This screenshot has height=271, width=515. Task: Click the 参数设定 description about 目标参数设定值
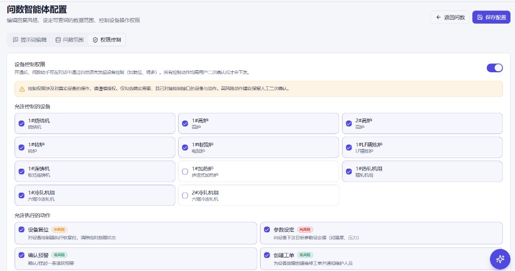316,237
